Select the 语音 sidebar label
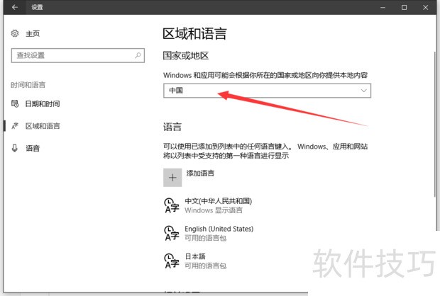This screenshot has width=440, height=296. click(x=33, y=148)
